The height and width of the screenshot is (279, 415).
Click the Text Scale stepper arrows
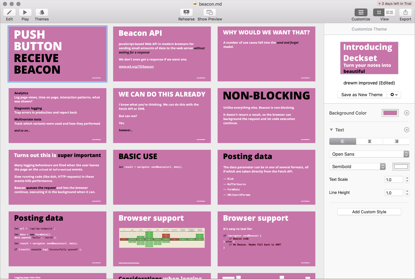(x=407, y=179)
